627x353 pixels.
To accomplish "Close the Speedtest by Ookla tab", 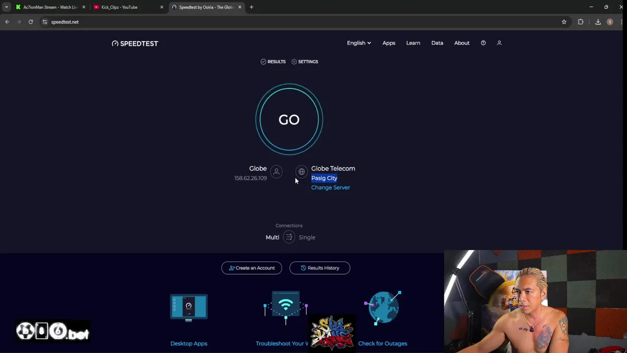I will click(240, 7).
